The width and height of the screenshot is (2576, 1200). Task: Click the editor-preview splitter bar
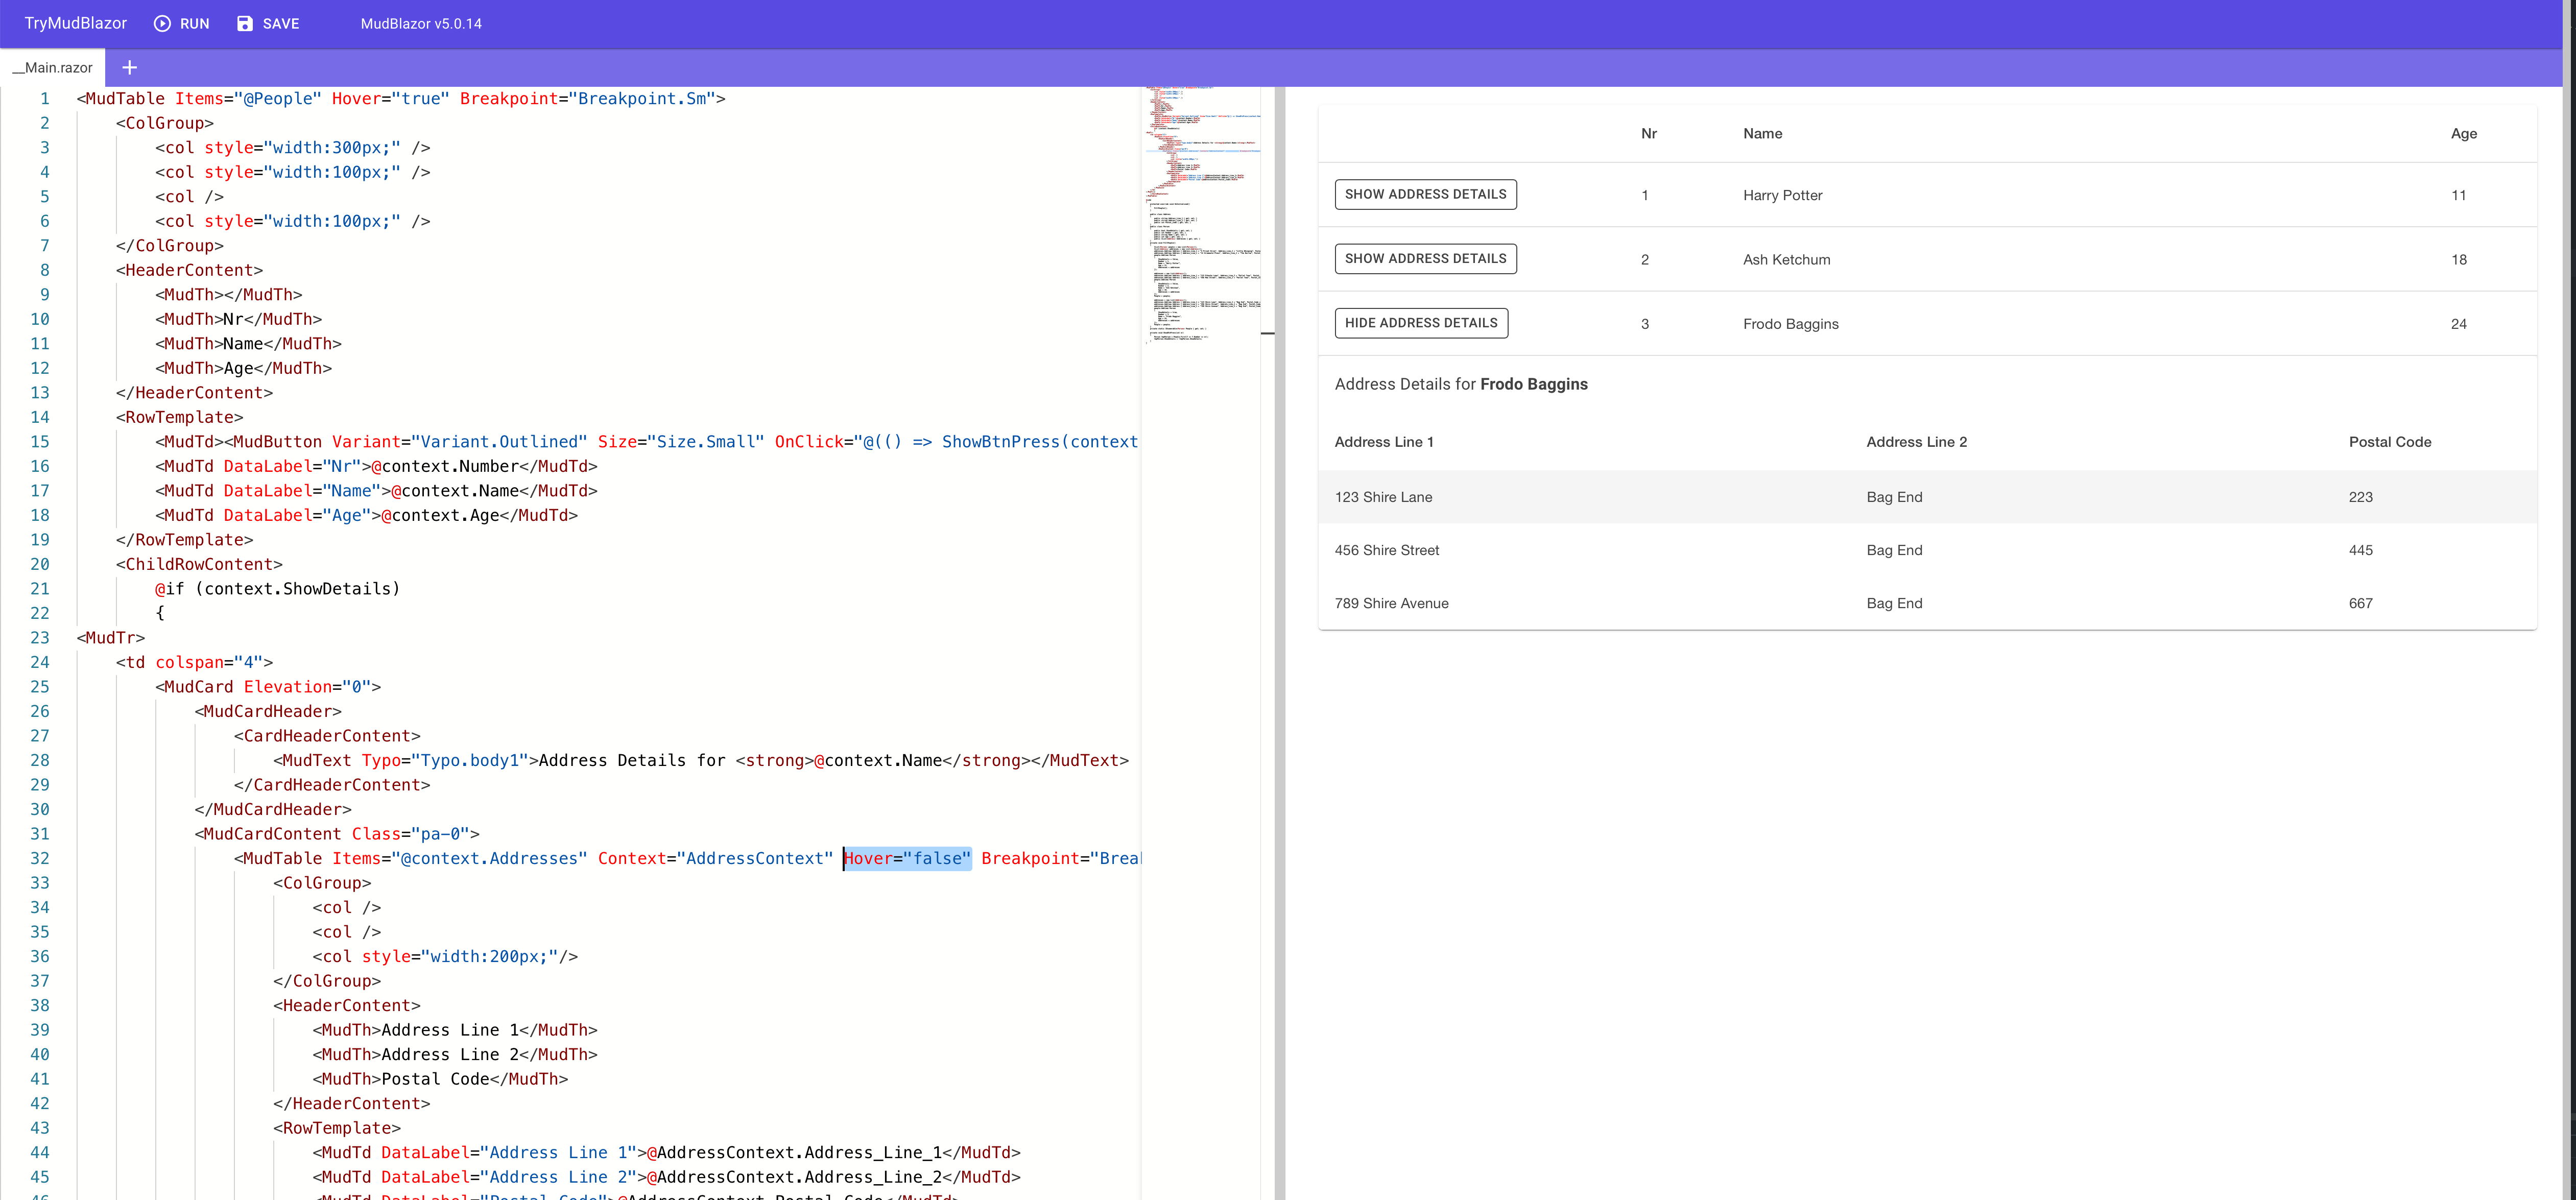click(x=1280, y=643)
